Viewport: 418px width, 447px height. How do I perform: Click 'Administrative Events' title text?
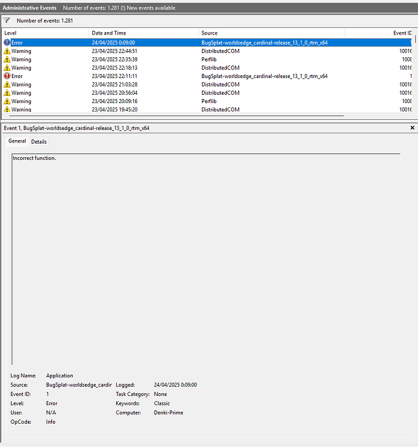pyautogui.click(x=30, y=8)
